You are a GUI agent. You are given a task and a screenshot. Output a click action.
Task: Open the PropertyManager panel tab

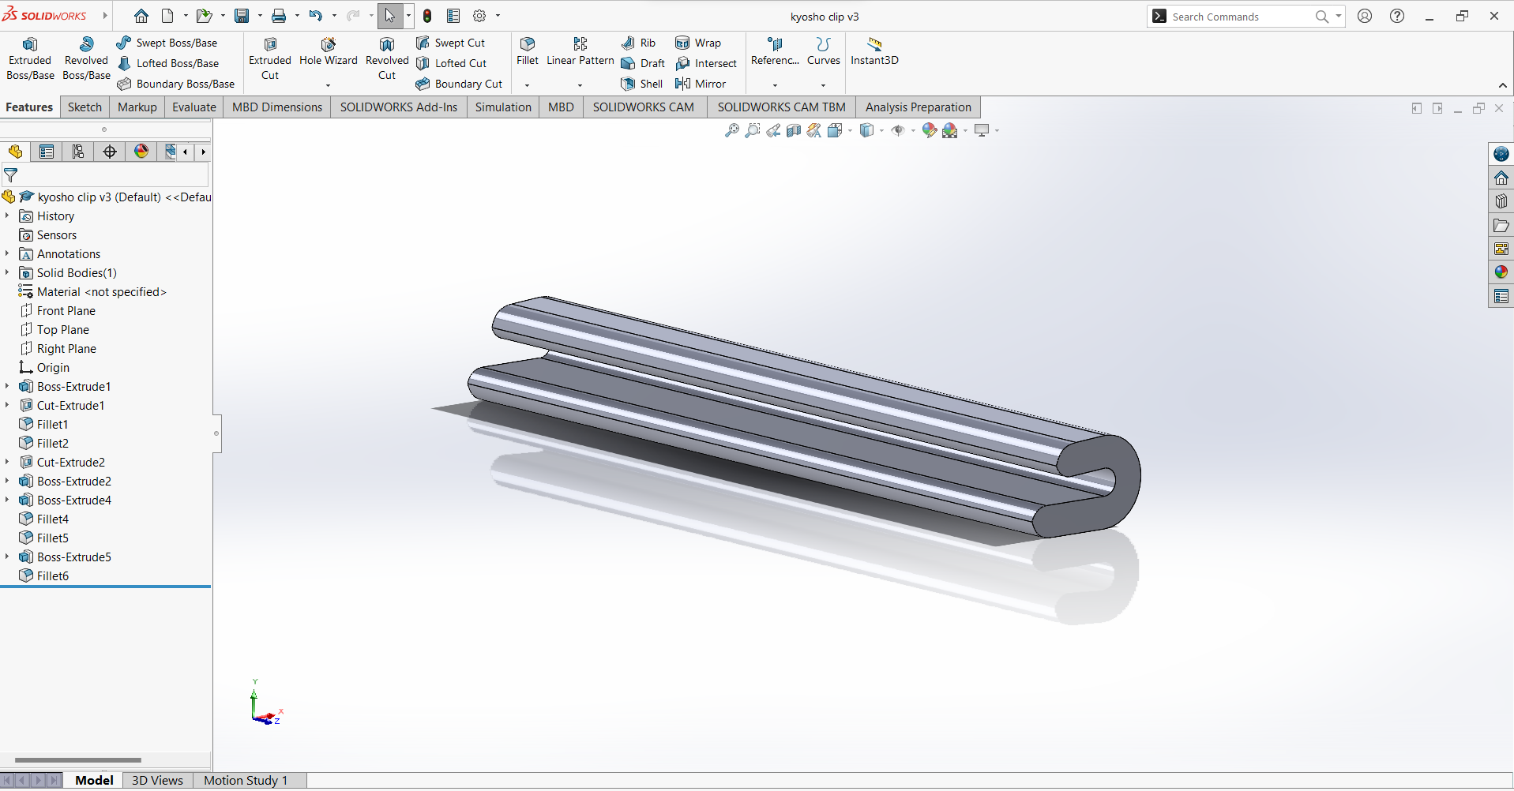point(47,152)
